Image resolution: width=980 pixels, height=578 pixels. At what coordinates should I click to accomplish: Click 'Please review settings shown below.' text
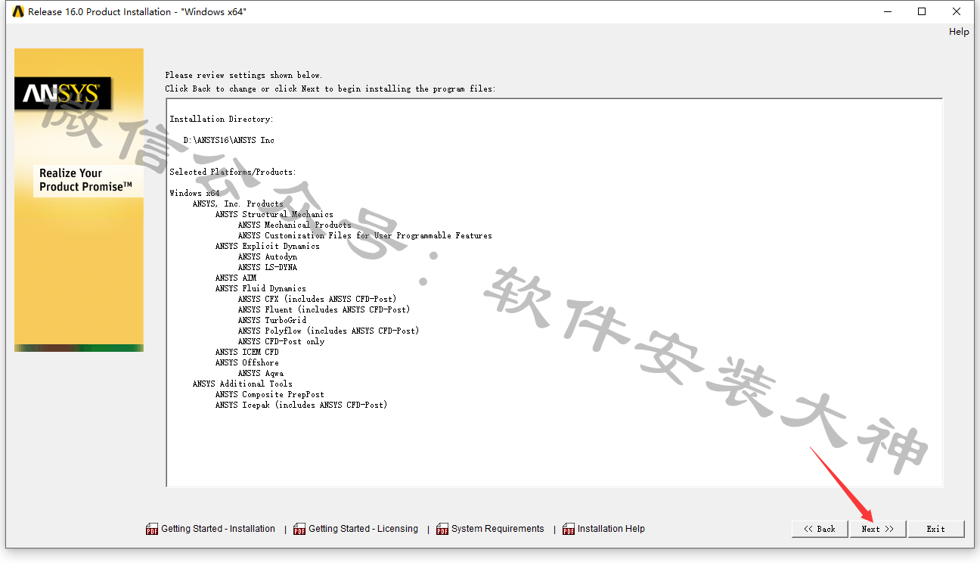[243, 76]
